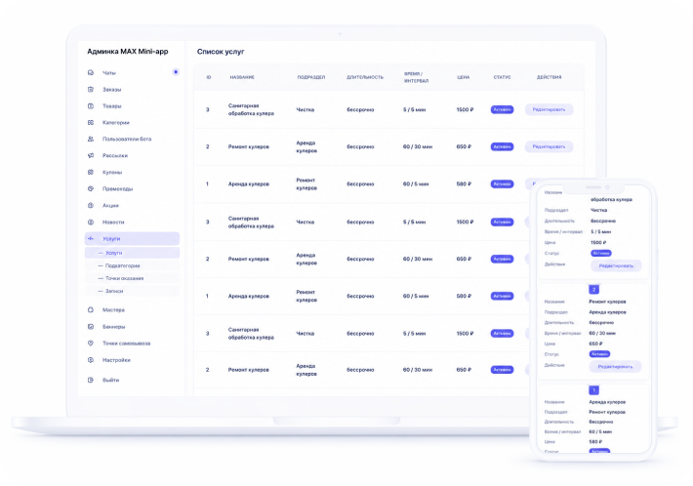Open the Акции icon in sidebar

pos(91,206)
